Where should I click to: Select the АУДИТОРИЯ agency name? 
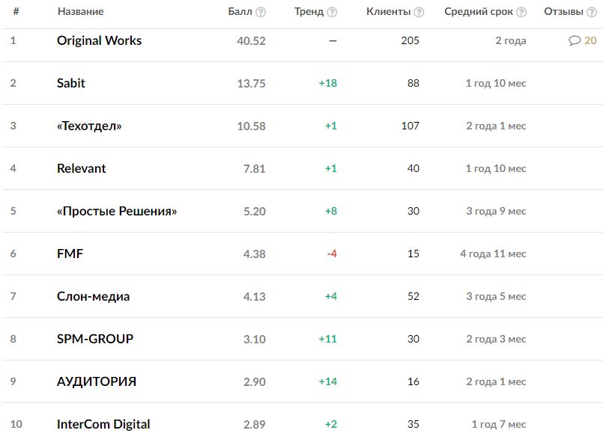click(x=97, y=381)
